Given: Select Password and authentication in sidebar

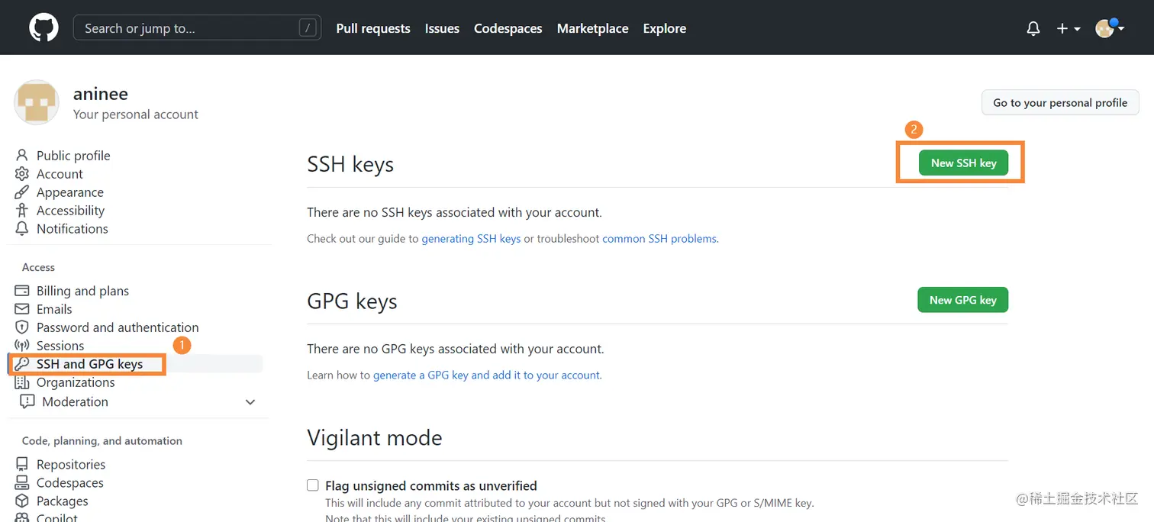Looking at the screenshot, I should click(x=118, y=327).
